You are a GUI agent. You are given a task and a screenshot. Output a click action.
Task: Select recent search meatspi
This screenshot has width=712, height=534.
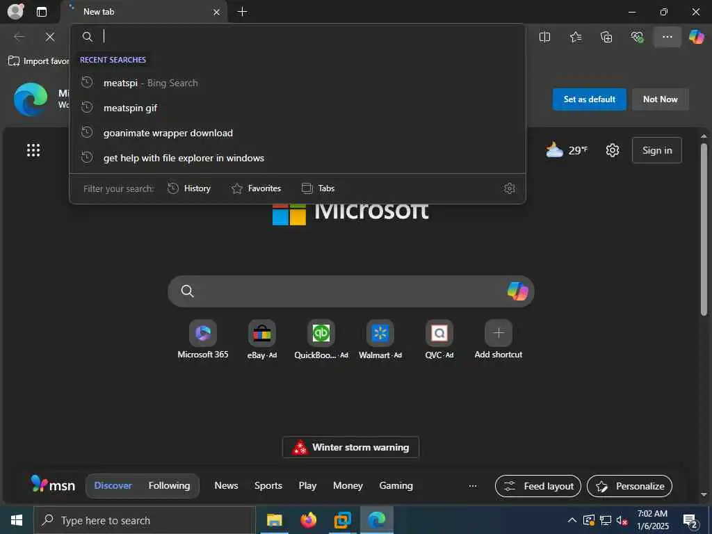pos(298,83)
